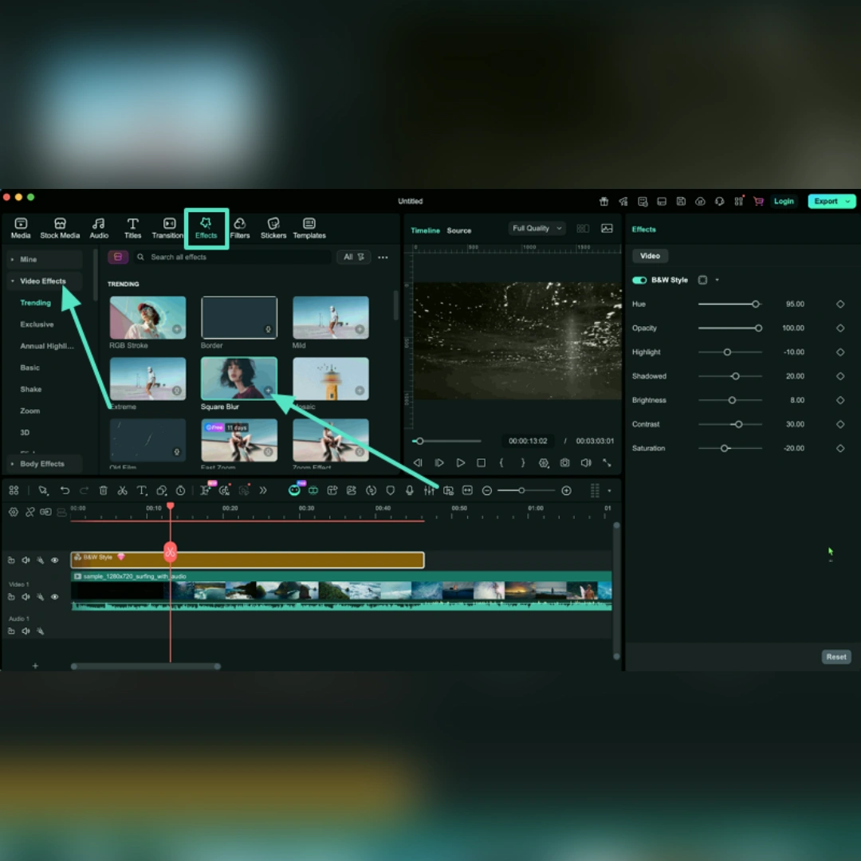
Task: Expand the Body Effects category
Action: 45,464
